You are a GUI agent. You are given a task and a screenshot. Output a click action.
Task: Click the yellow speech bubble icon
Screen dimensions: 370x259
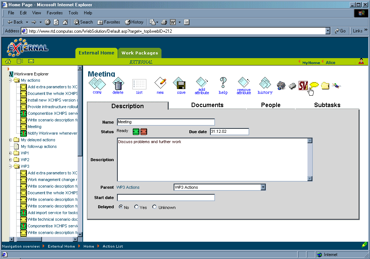point(314,85)
